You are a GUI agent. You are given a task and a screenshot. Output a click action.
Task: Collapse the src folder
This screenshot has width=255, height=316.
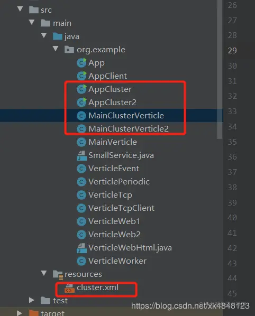(20, 9)
